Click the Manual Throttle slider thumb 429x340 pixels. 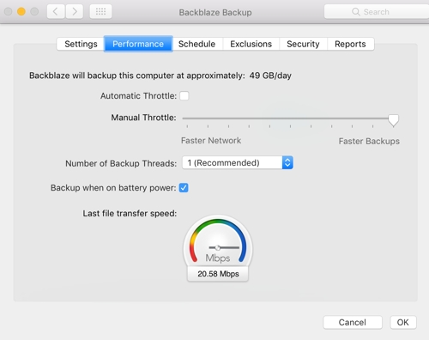393,120
